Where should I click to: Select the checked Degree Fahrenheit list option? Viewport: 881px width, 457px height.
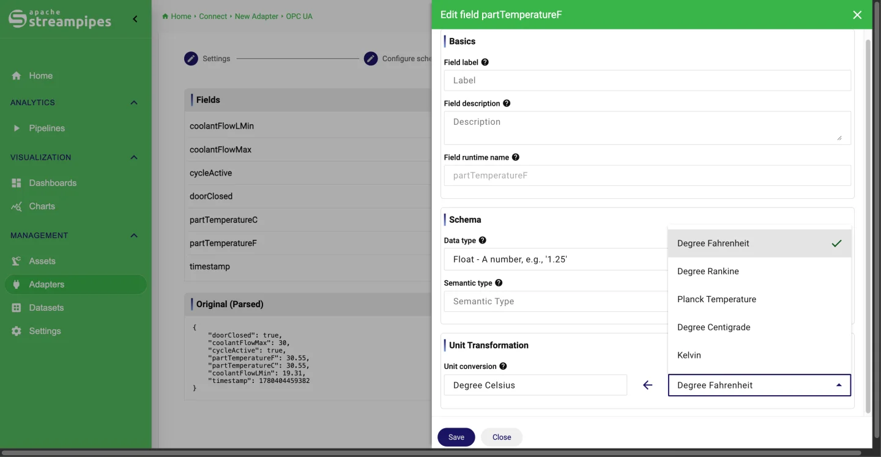(759, 243)
